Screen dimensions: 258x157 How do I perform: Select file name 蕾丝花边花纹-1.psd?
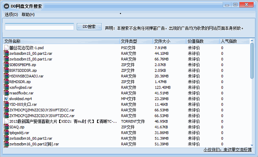26,48
